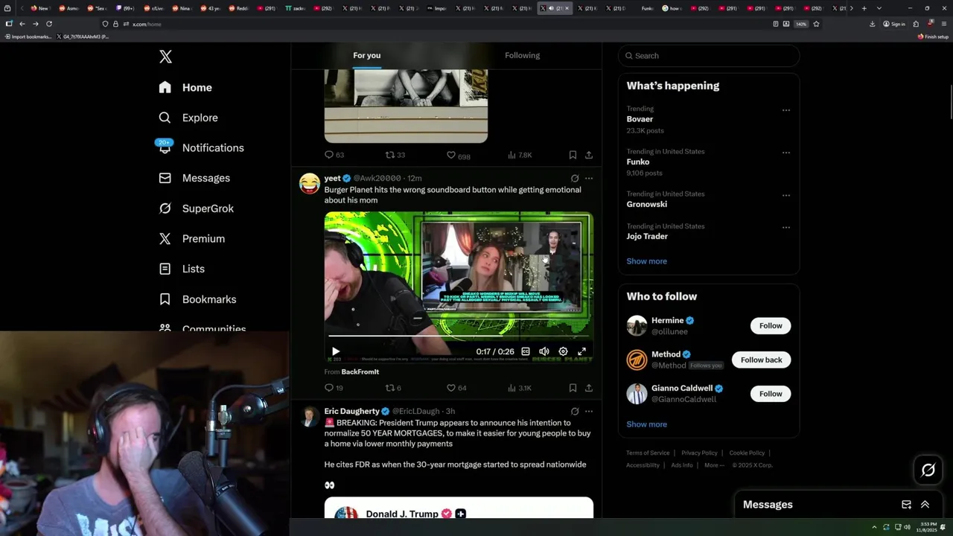The image size is (953, 536).
Task: Follow Hermine
Action: (771, 326)
